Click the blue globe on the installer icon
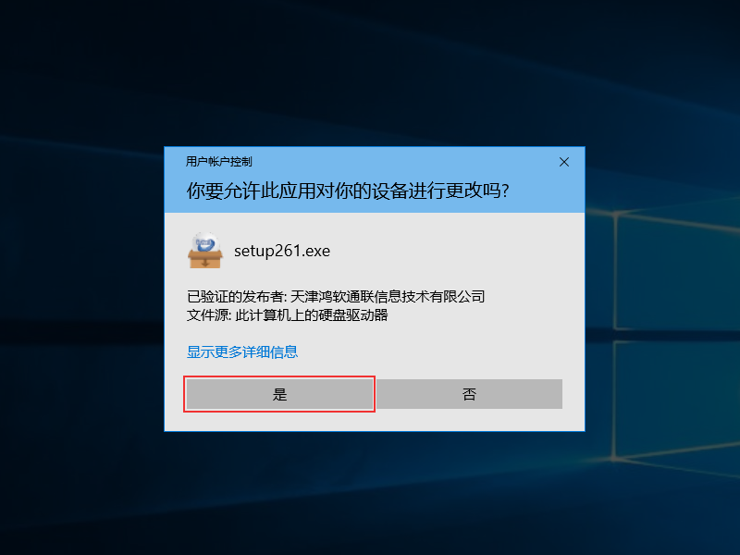Screen dimensions: 740x555 click(205, 243)
